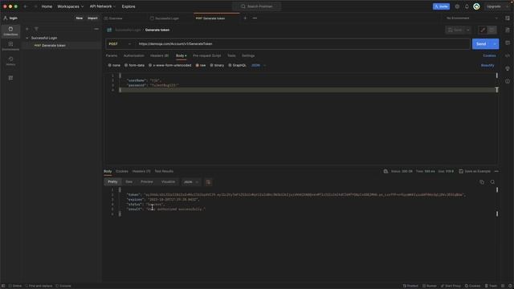The height and width of the screenshot is (289, 514).
Task: Open the request body JSON format dropdown
Action: coord(259,65)
